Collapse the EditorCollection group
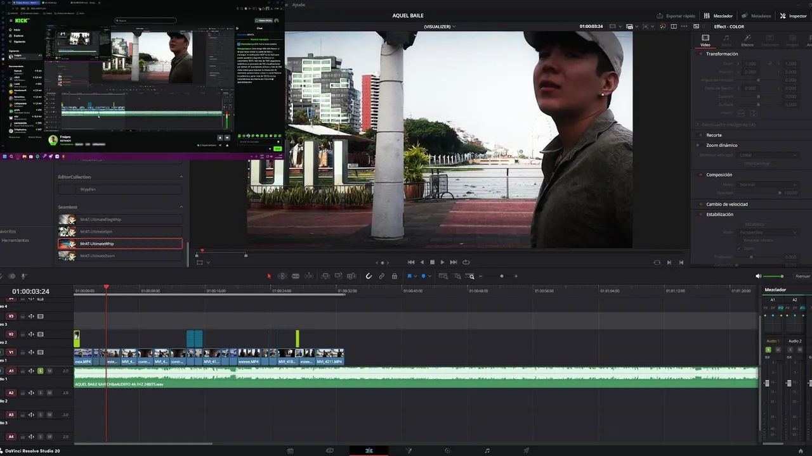The height and width of the screenshot is (456, 812). 181,177
